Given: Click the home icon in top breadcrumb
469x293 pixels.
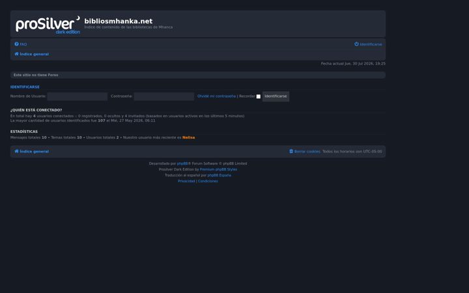Looking at the screenshot, I should point(16,54).
